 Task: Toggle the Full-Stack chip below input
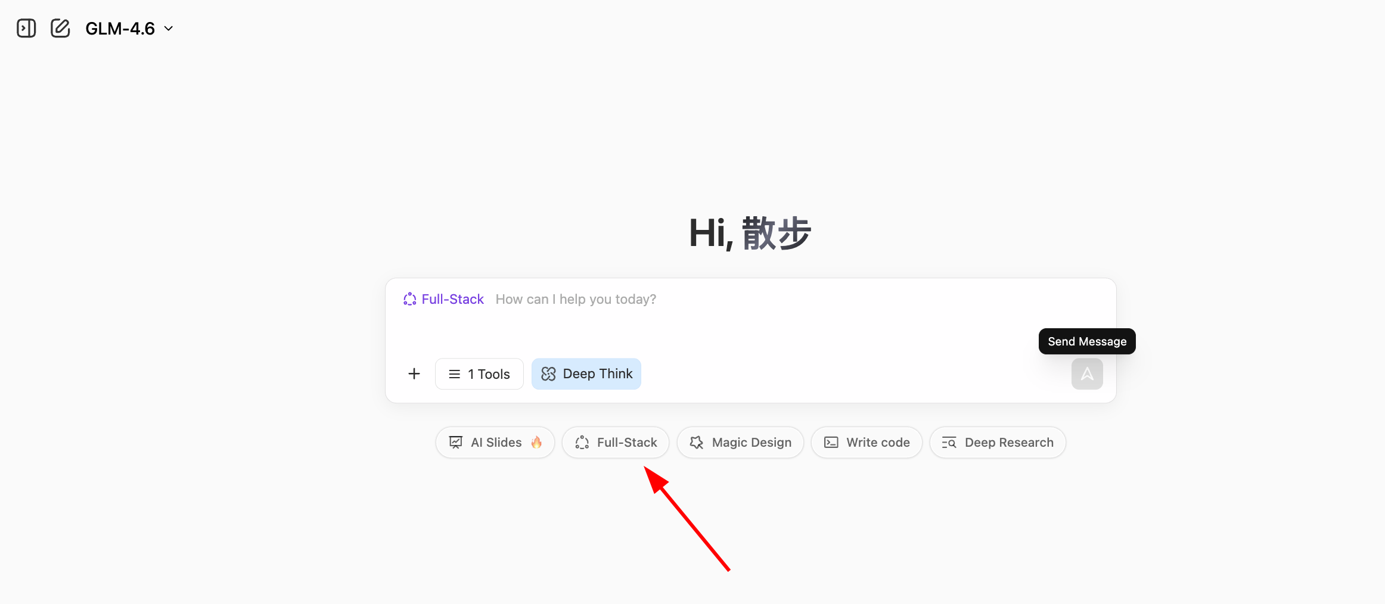(616, 442)
